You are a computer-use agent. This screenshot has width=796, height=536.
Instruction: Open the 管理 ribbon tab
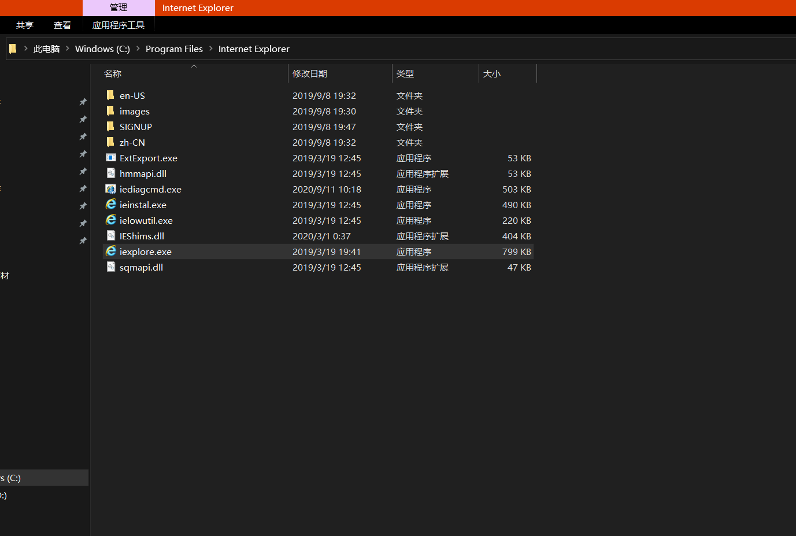[x=119, y=8]
